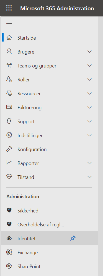Click the SharePoint admin icon
Image resolution: width=103 pixels, height=276 pixels.
click(9, 266)
